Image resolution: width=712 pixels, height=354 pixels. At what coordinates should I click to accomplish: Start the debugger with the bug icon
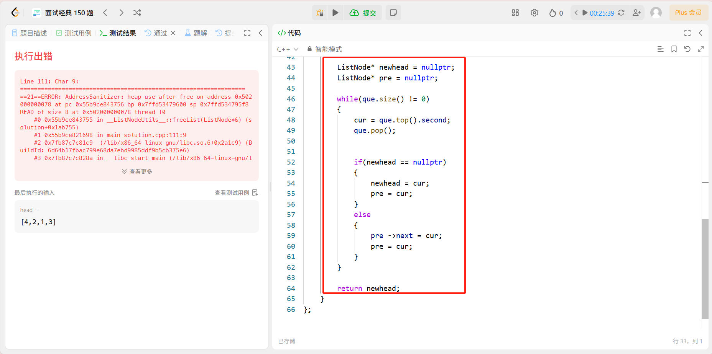point(320,13)
